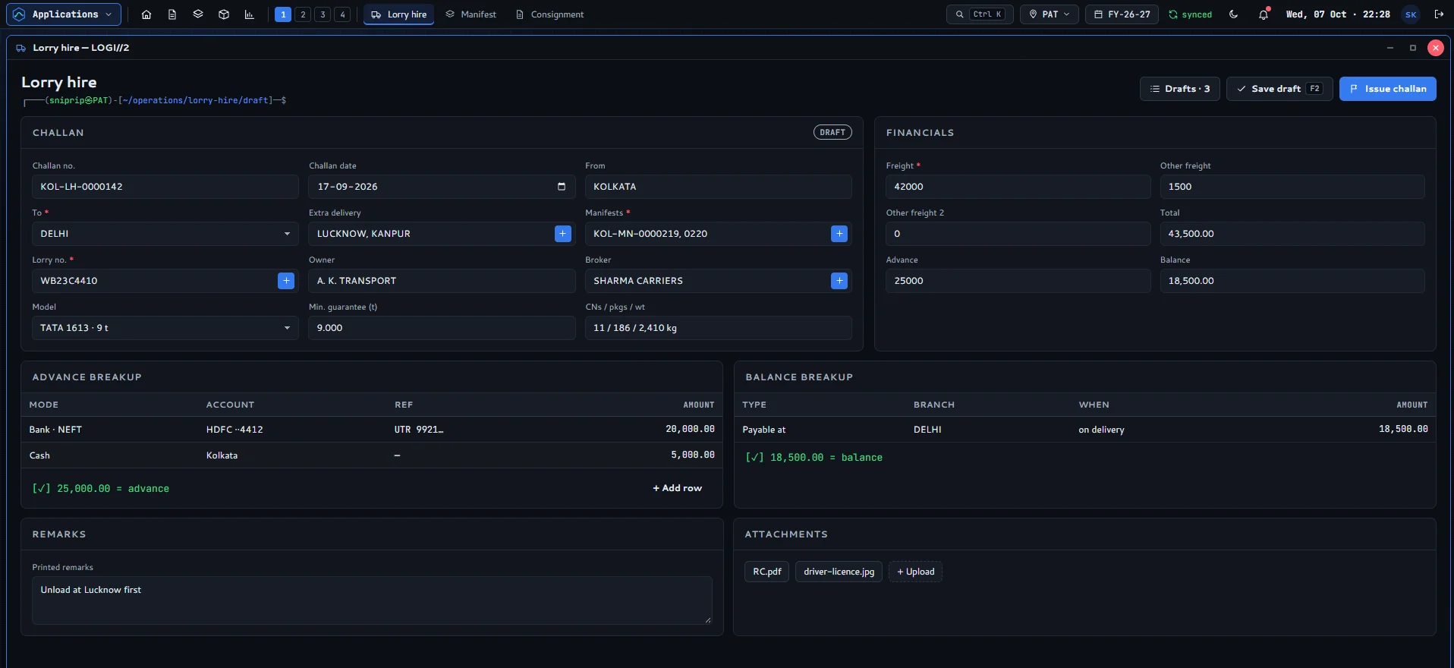The image size is (1454, 668).
Task: Open the home icon in top bar
Action: click(x=146, y=14)
